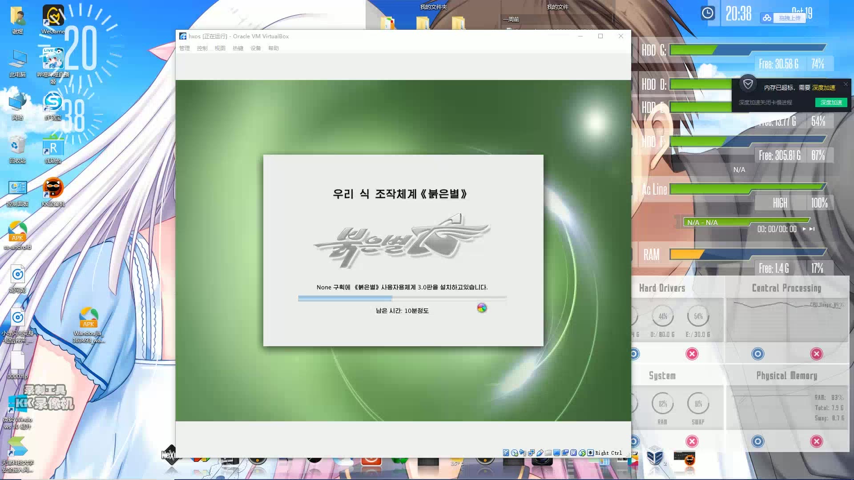Click red X under Hard Drivers panel
854x480 pixels.
coord(692,354)
